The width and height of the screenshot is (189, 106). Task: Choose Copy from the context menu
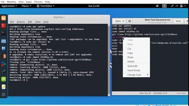click(136, 53)
